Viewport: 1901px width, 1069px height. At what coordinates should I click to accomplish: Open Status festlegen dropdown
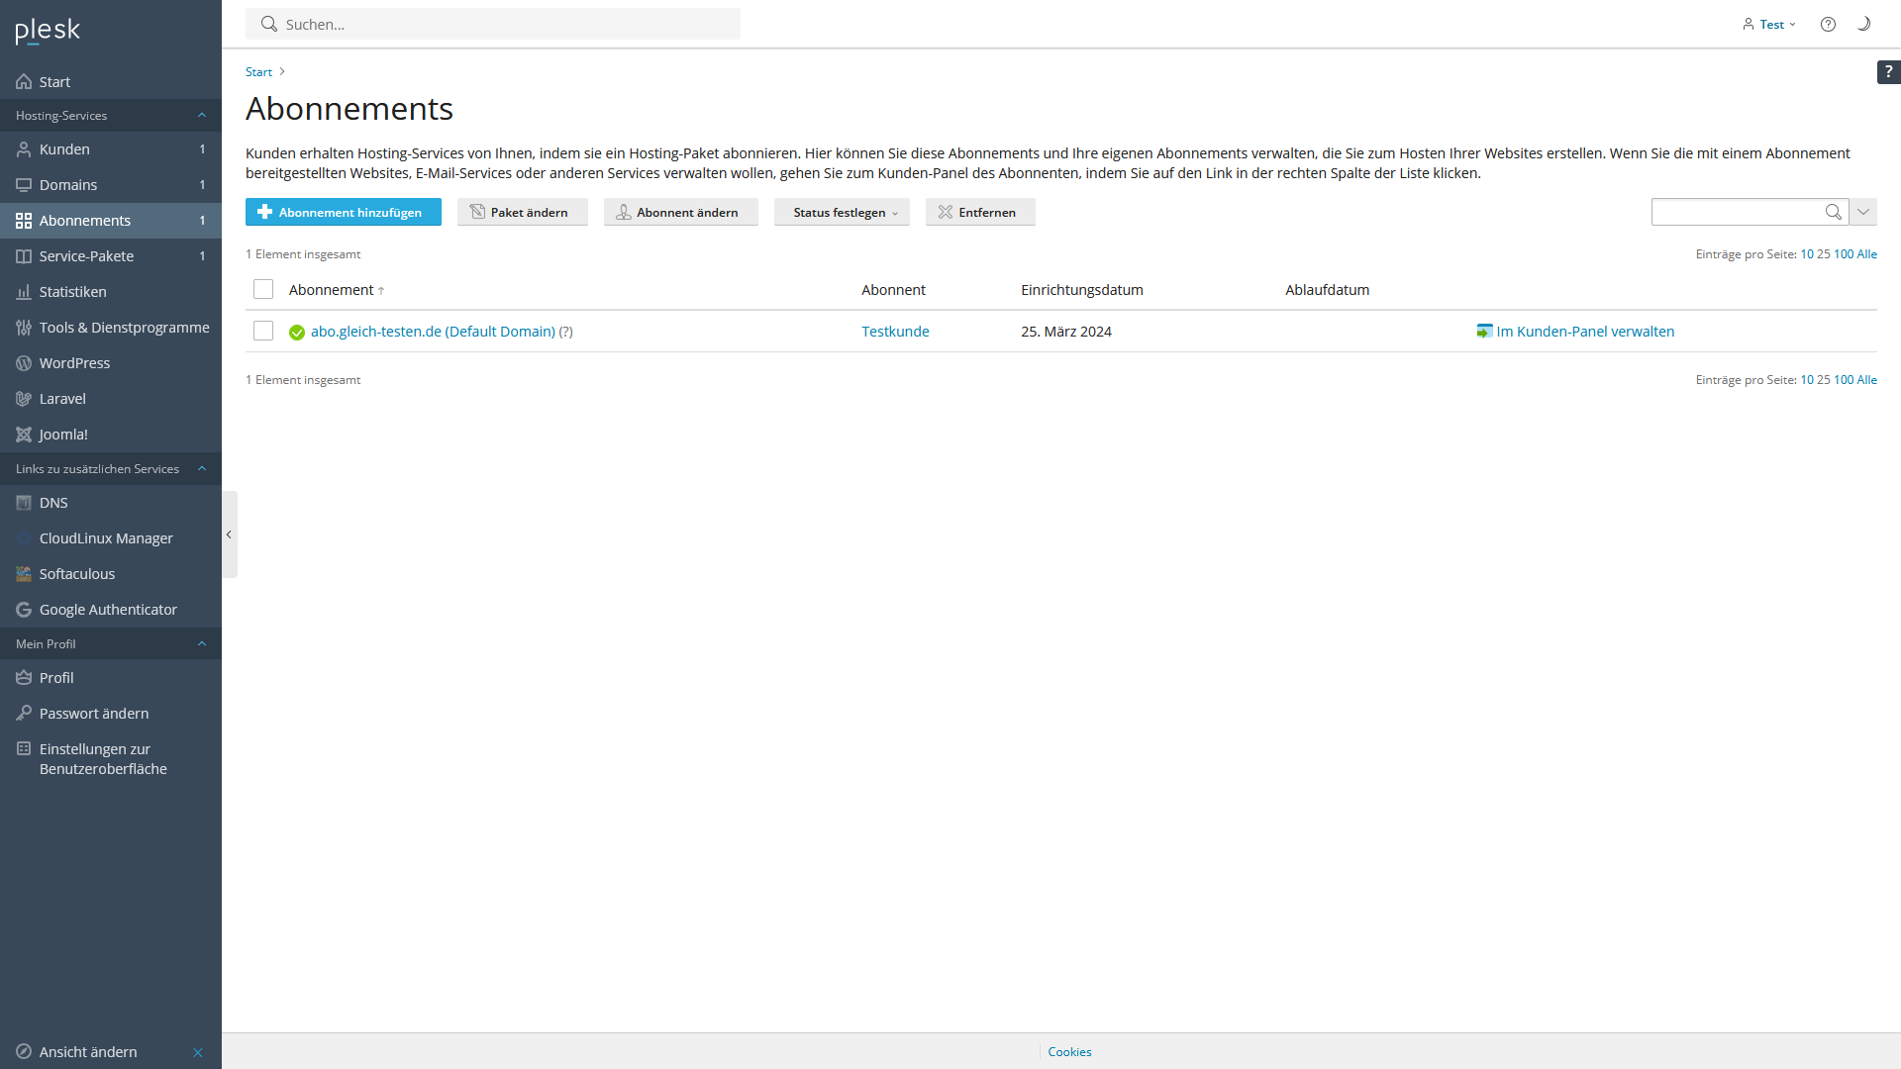842,212
